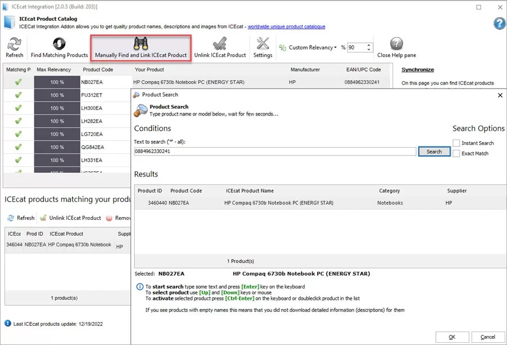Toggle the green checkmark on the NB027EA row

pyautogui.click(x=17, y=82)
